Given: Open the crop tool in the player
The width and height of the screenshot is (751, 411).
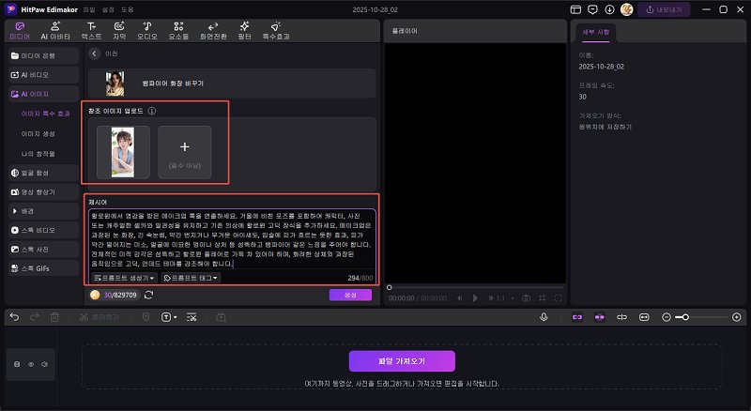Looking at the screenshot, I should (x=543, y=298).
